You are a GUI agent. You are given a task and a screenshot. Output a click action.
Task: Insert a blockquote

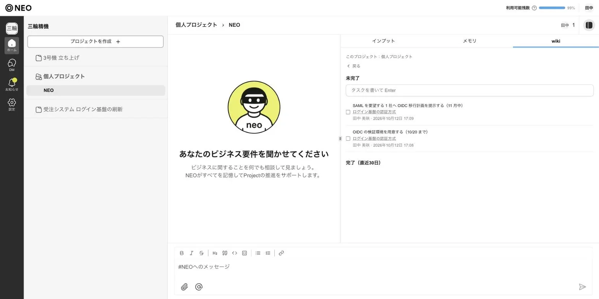[225, 253]
